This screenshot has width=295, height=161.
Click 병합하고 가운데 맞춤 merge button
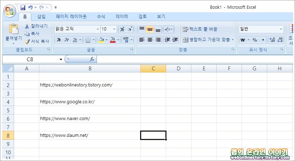click(206, 40)
